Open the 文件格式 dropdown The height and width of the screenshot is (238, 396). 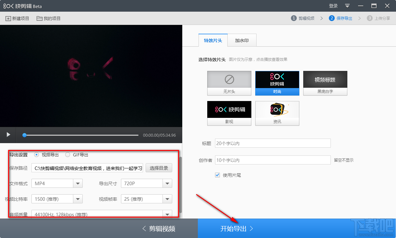coord(78,183)
